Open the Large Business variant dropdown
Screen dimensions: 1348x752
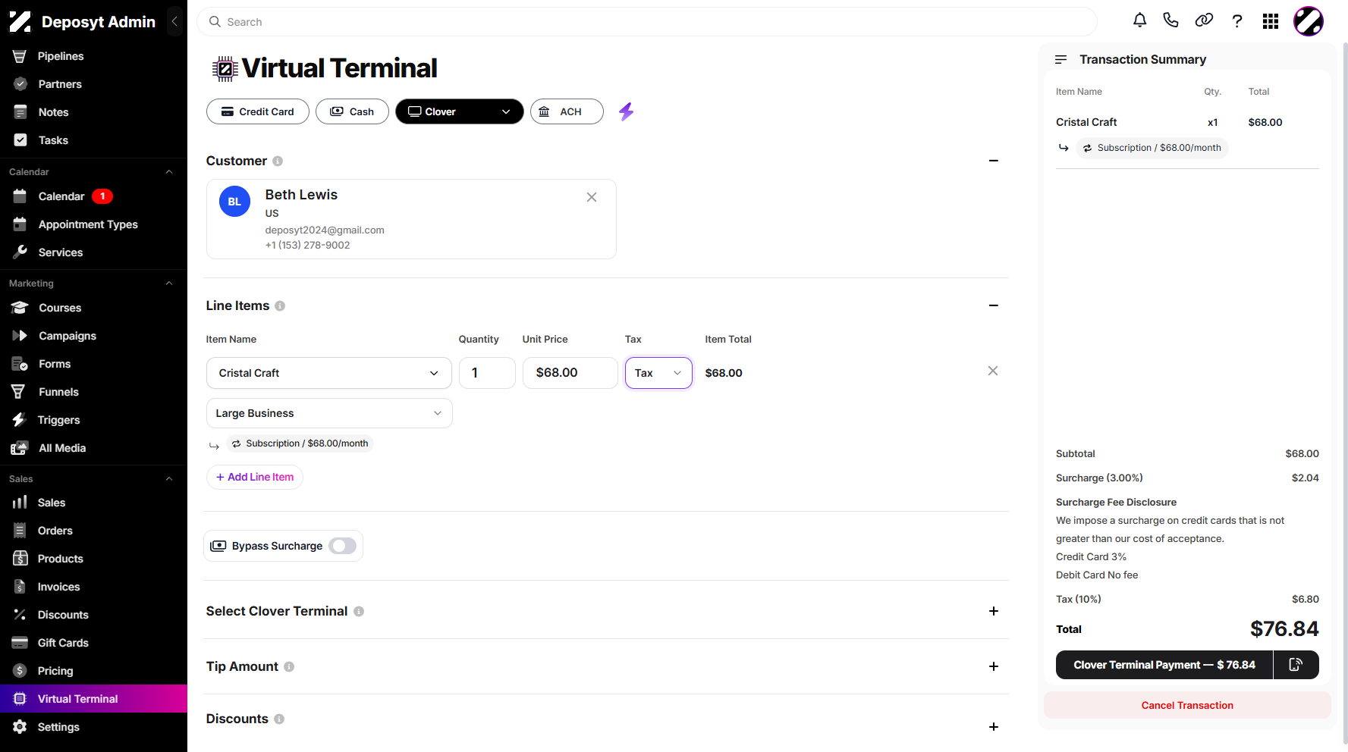click(329, 413)
